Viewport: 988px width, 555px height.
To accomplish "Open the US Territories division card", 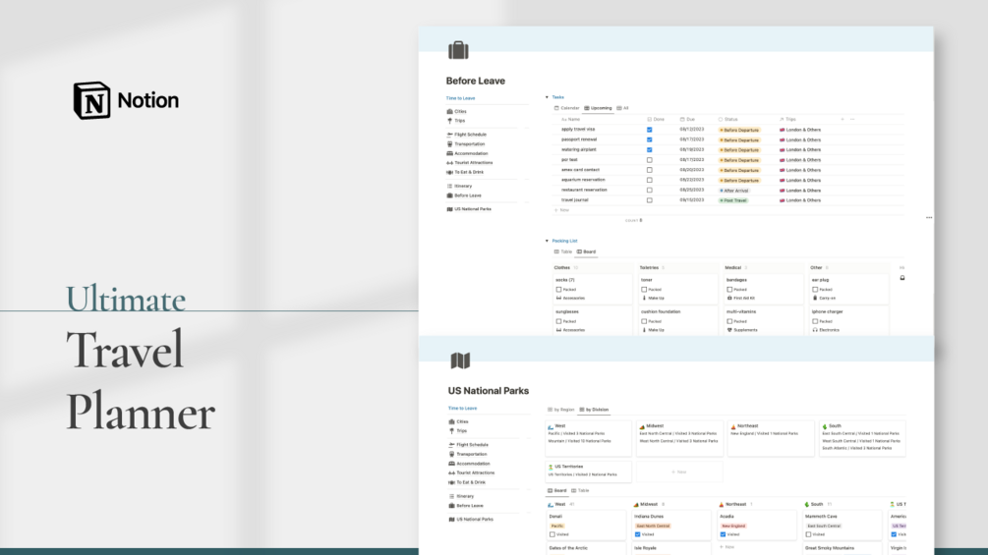I will [588, 472].
